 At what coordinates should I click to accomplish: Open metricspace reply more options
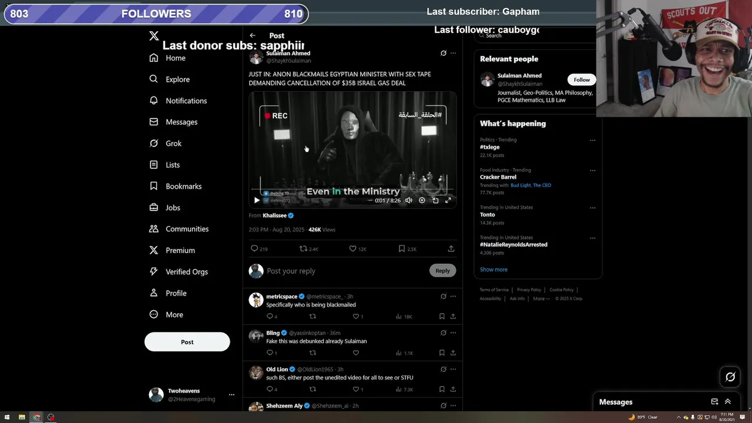pyautogui.click(x=453, y=297)
